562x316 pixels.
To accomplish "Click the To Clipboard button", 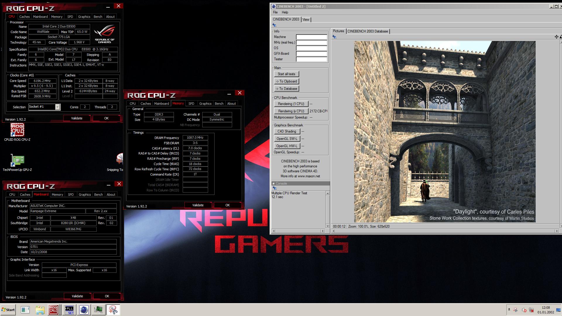I will pyautogui.click(x=286, y=81).
